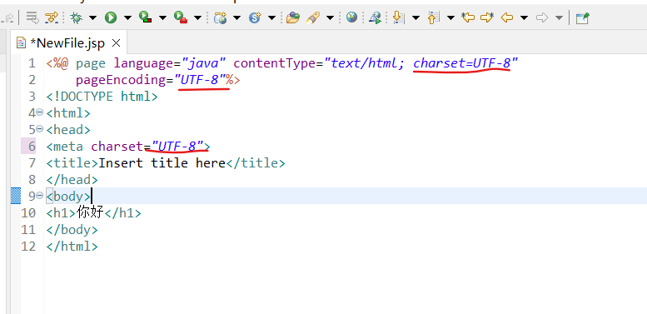Click the meta charset "UTF-8" value

click(178, 147)
